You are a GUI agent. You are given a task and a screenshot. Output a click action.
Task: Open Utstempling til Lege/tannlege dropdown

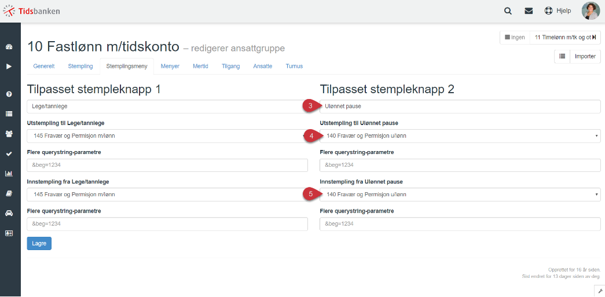(x=167, y=136)
